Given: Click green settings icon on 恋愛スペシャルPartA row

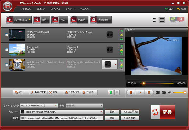Looking at the screenshot, I should click(x=121, y=31).
